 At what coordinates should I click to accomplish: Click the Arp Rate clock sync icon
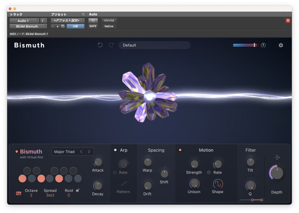tap(115, 172)
